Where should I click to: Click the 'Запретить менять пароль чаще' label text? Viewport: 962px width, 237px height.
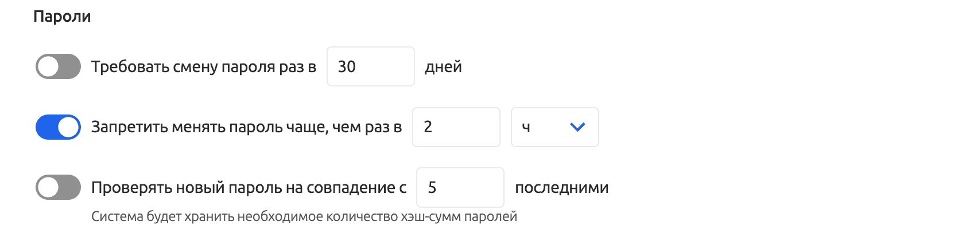(x=246, y=127)
